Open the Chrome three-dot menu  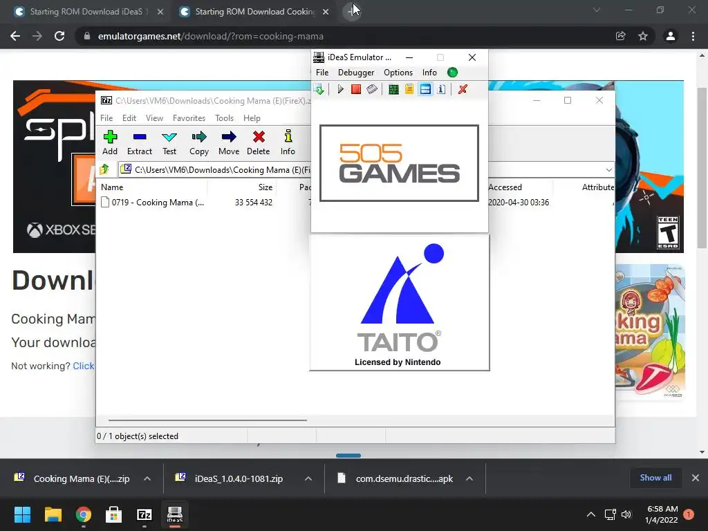point(693,36)
